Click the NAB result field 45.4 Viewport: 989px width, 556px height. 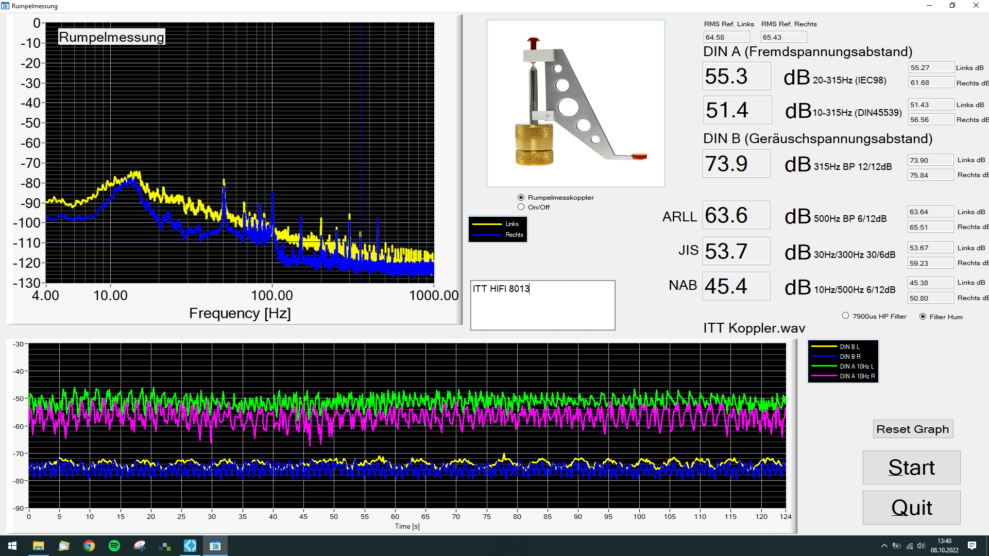[x=736, y=286]
